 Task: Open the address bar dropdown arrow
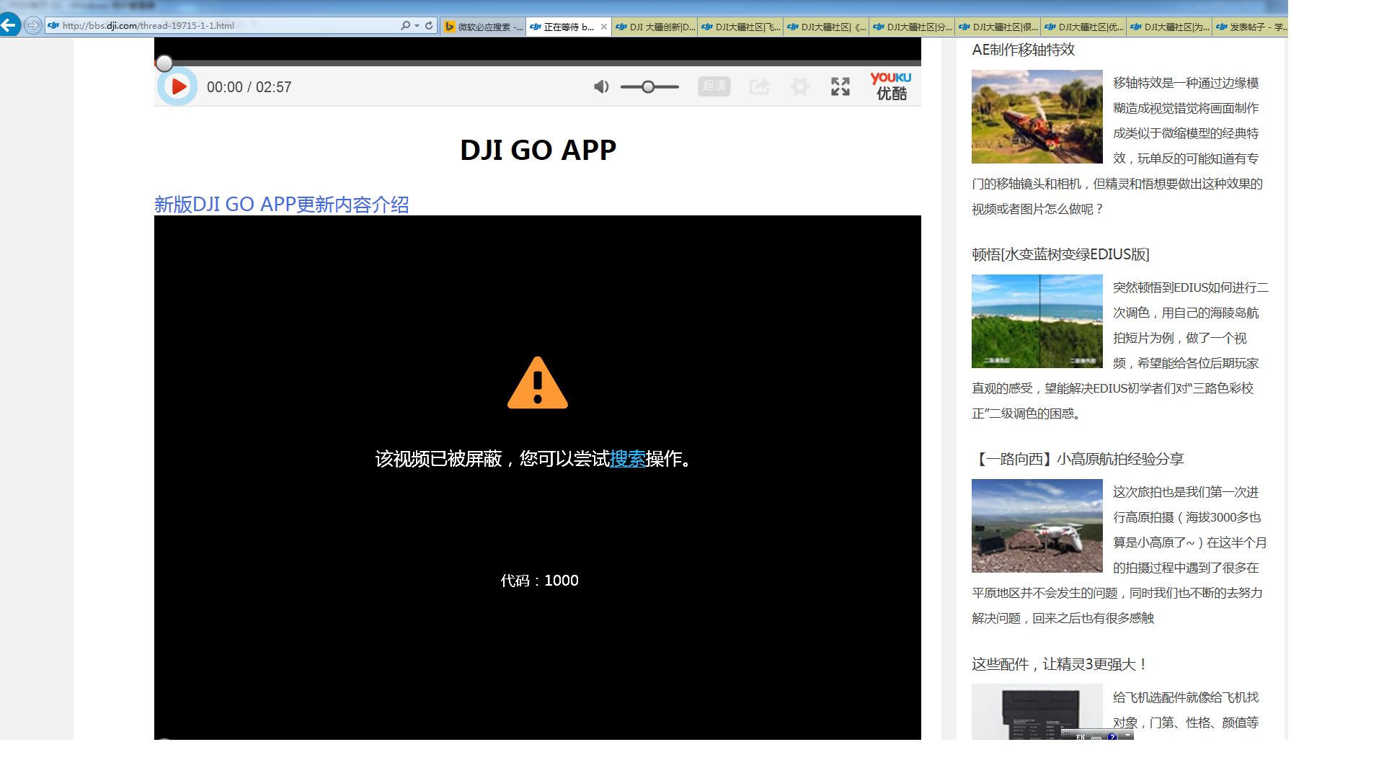tap(417, 26)
